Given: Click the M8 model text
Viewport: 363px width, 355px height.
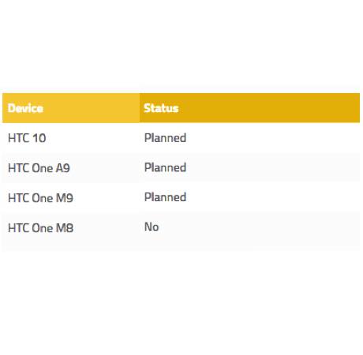Looking at the screenshot, I should 65,228.
